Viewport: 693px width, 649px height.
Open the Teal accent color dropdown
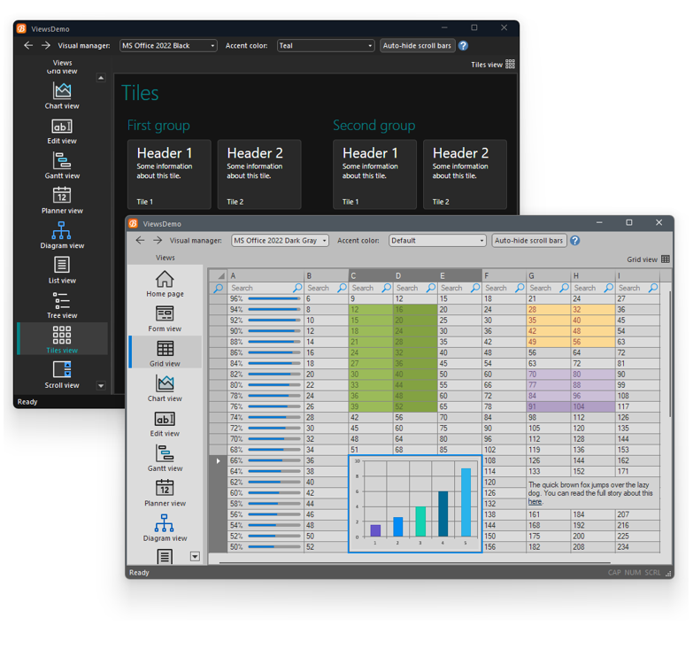[326, 45]
